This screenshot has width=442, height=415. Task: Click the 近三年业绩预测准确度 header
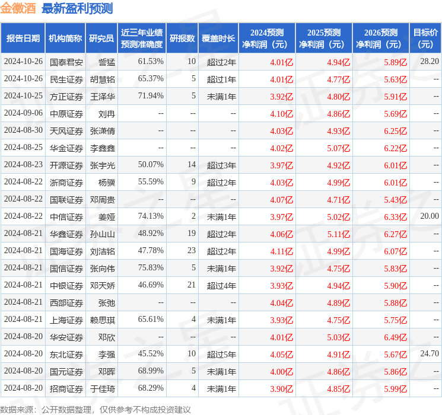142,39
